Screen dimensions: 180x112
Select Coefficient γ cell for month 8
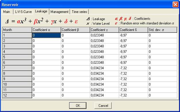[x=104, y=74]
